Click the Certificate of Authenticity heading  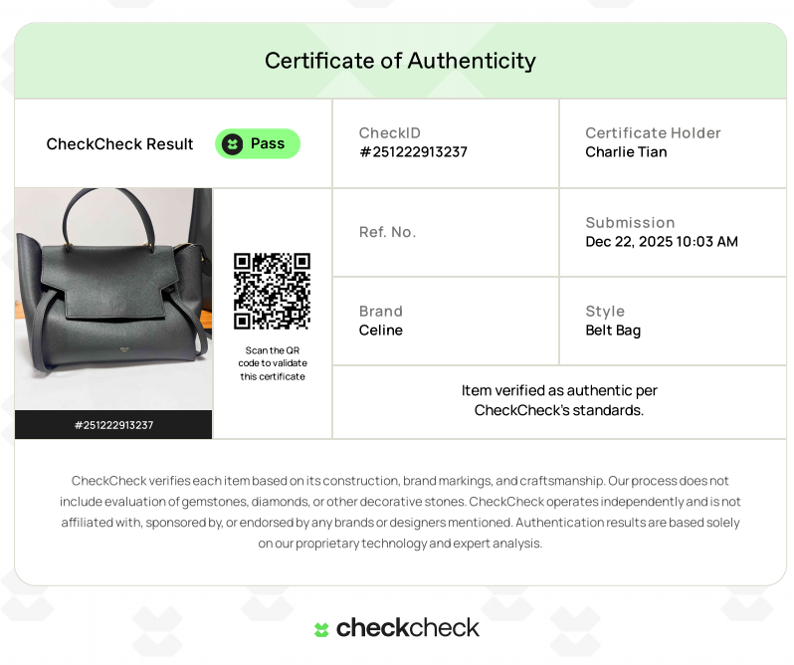tap(400, 61)
